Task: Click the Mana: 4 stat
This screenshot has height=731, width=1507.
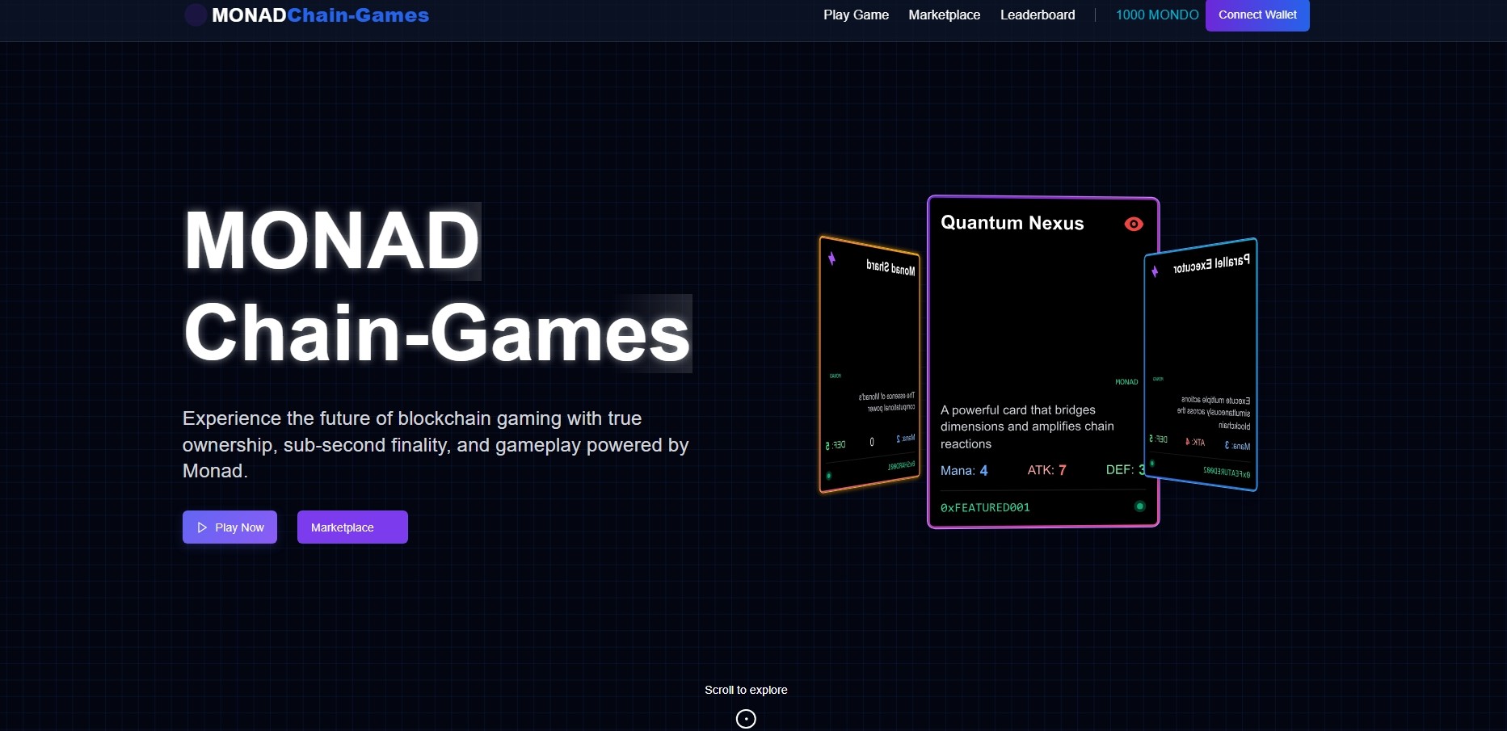Action: click(964, 470)
